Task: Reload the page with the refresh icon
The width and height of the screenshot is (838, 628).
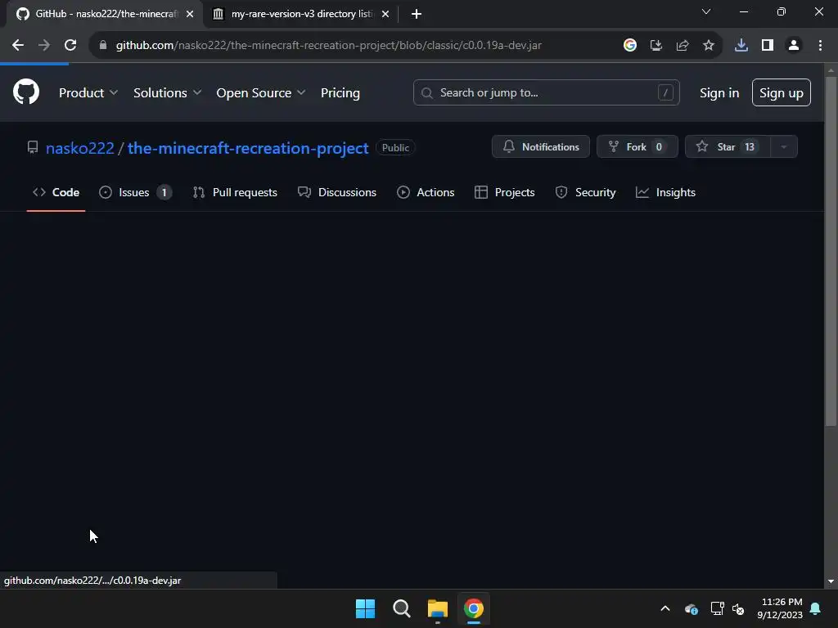Action: [70, 46]
